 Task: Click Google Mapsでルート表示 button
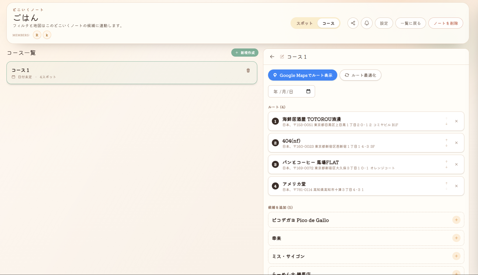pyautogui.click(x=303, y=75)
